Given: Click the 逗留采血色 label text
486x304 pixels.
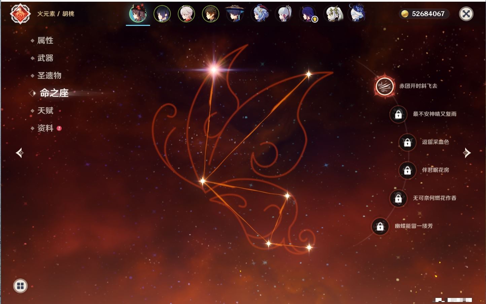Looking at the screenshot, I should (x=436, y=142).
